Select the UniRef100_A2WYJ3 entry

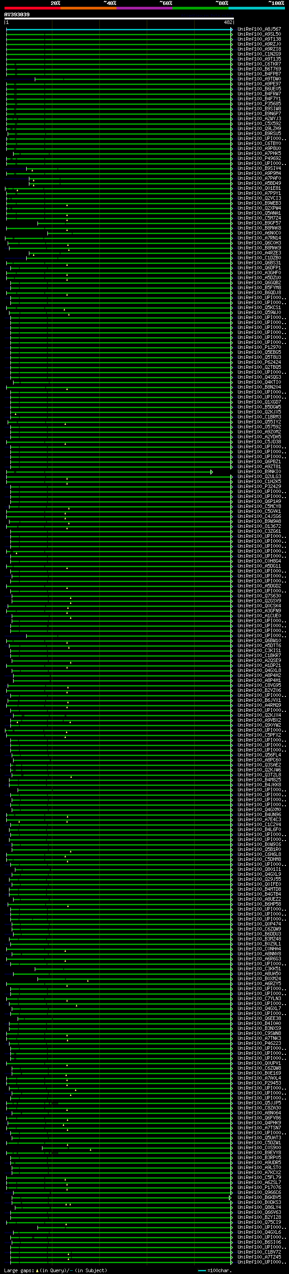259,118
